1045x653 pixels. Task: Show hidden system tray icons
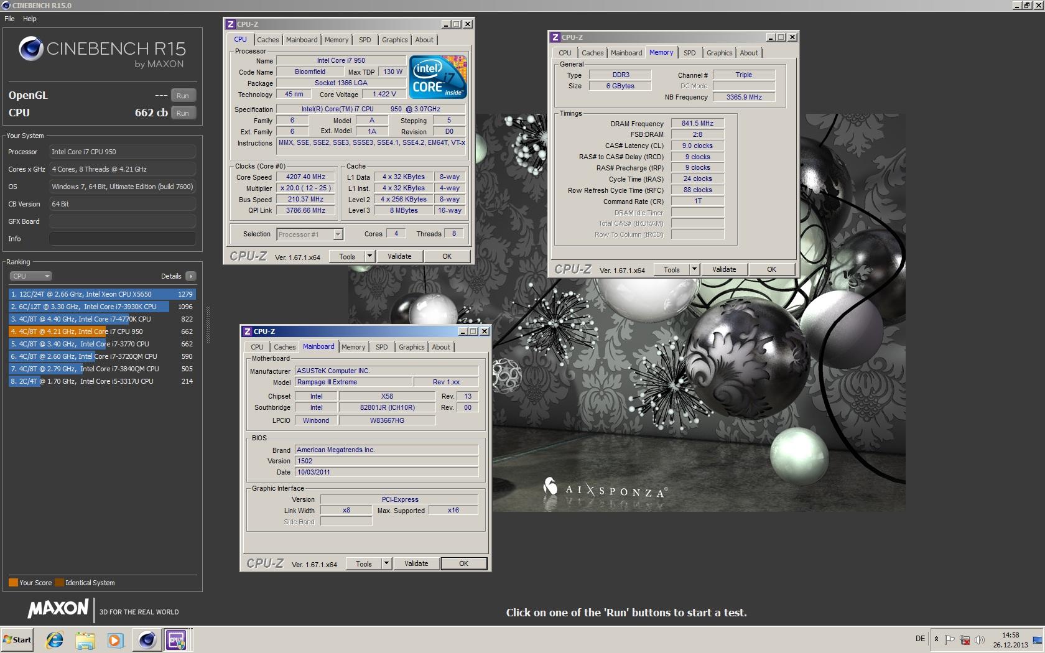tap(936, 639)
